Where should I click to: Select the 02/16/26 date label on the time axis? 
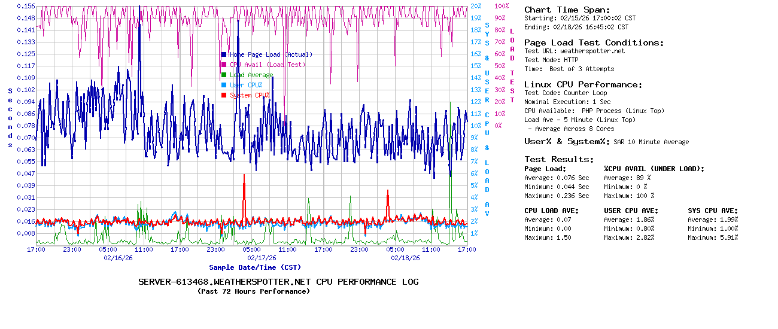(118, 258)
